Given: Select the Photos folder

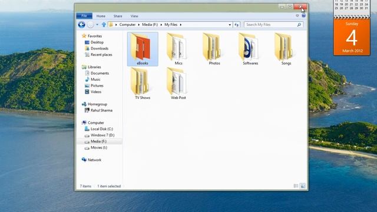Looking at the screenshot, I should point(214,49).
